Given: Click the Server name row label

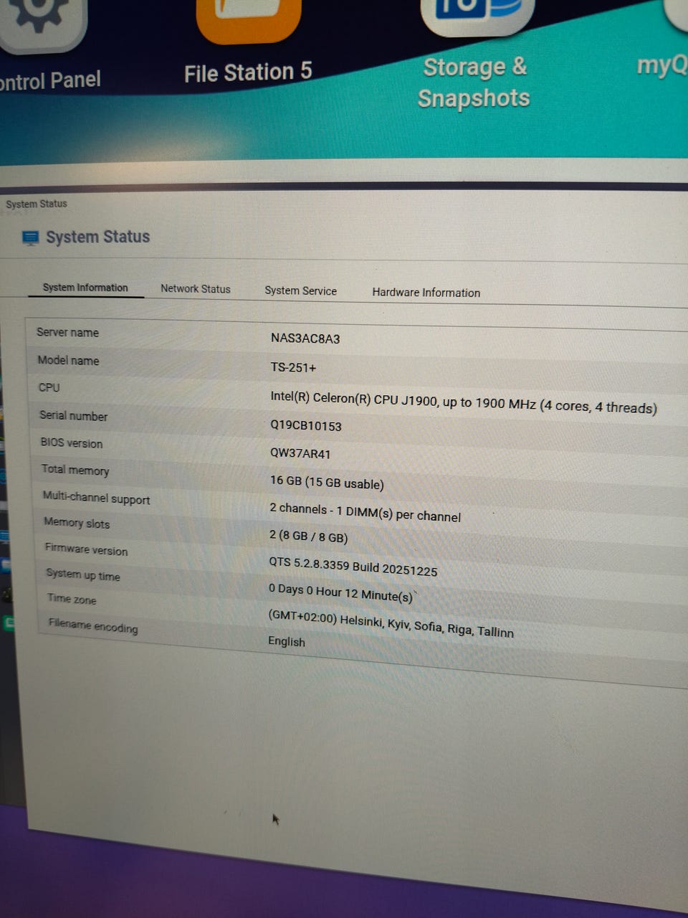Looking at the screenshot, I should (67, 332).
